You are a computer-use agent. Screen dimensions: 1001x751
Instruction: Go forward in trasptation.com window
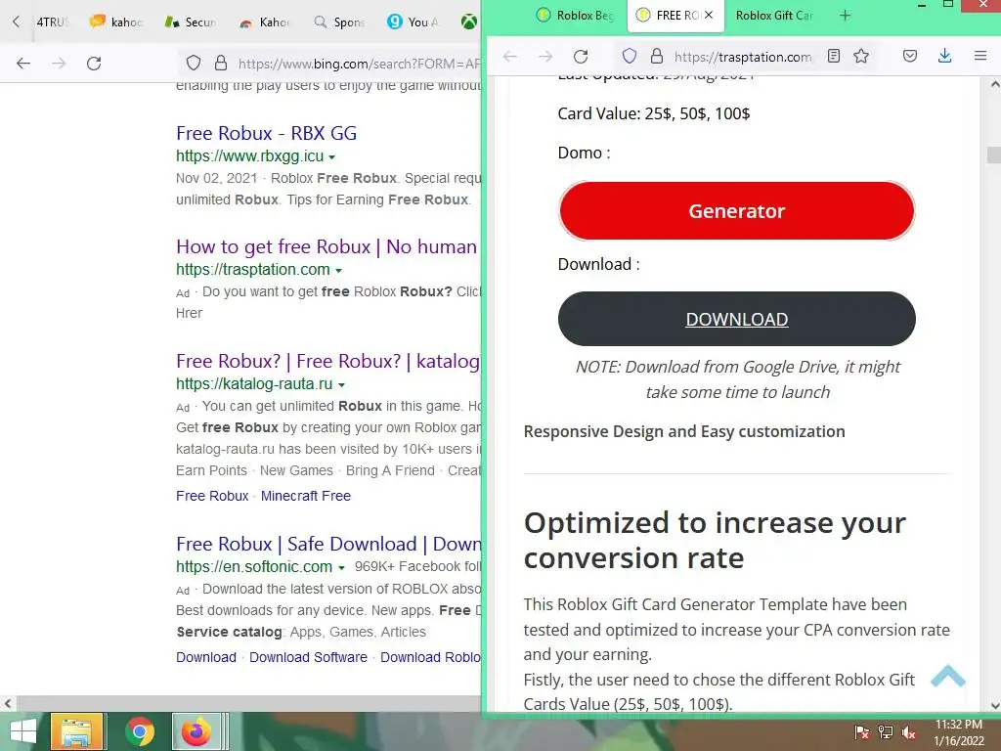point(545,56)
